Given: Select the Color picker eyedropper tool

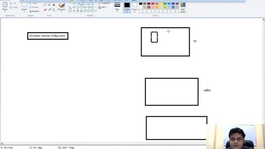Looking at the screenshot, I should click(49, 10).
